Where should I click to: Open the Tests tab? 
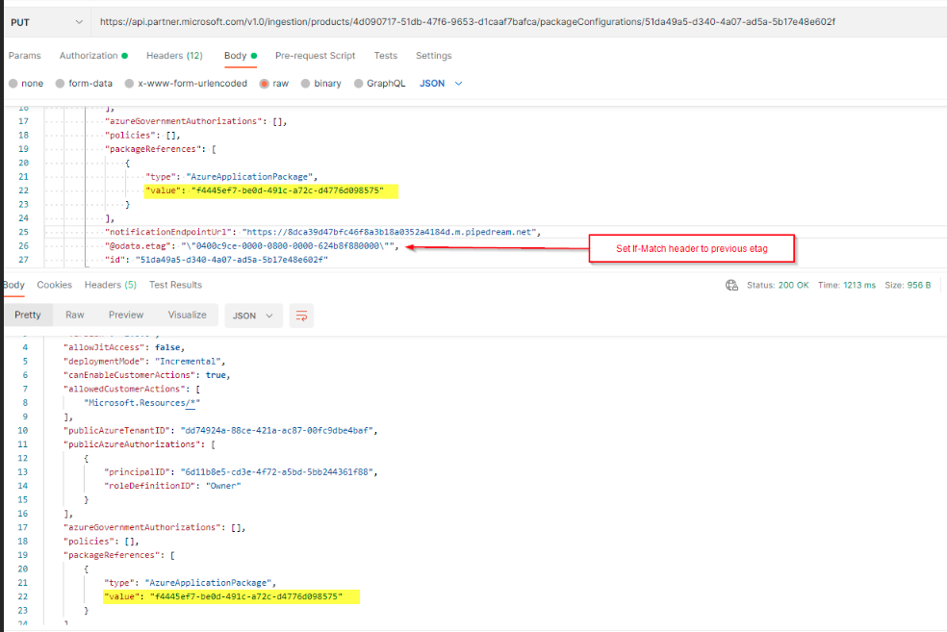pyautogui.click(x=385, y=56)
